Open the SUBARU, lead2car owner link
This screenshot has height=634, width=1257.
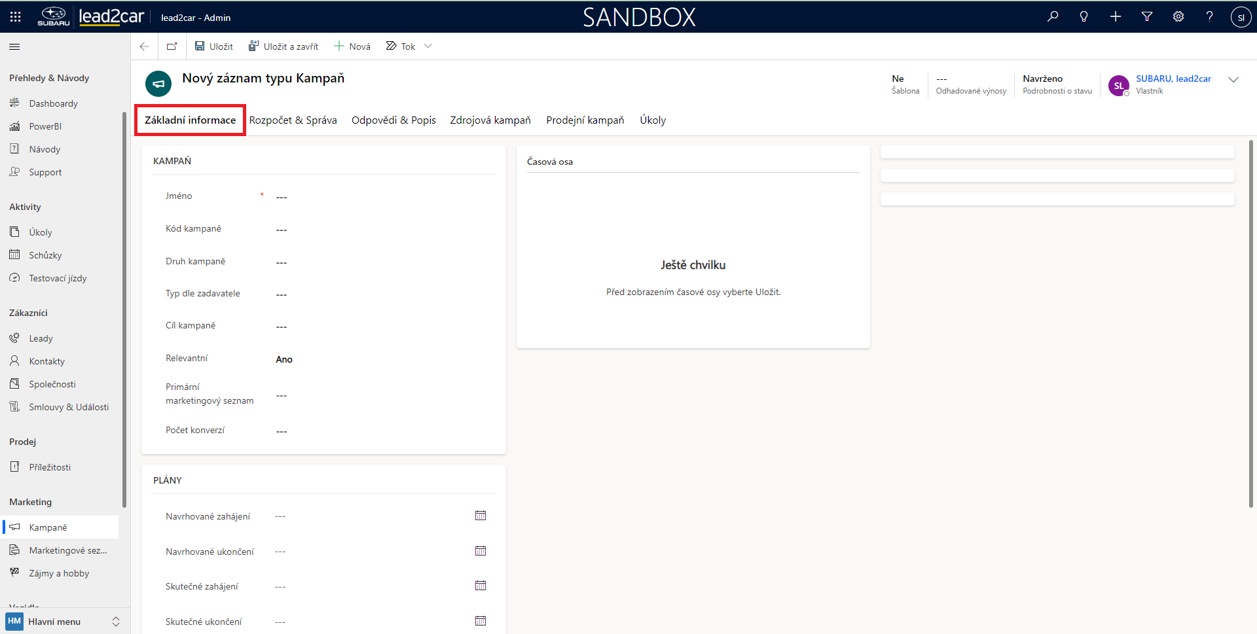[x=1173, y=79]
